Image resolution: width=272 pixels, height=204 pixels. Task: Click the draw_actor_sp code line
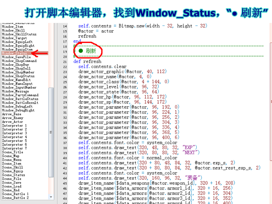tap(122, 102)
